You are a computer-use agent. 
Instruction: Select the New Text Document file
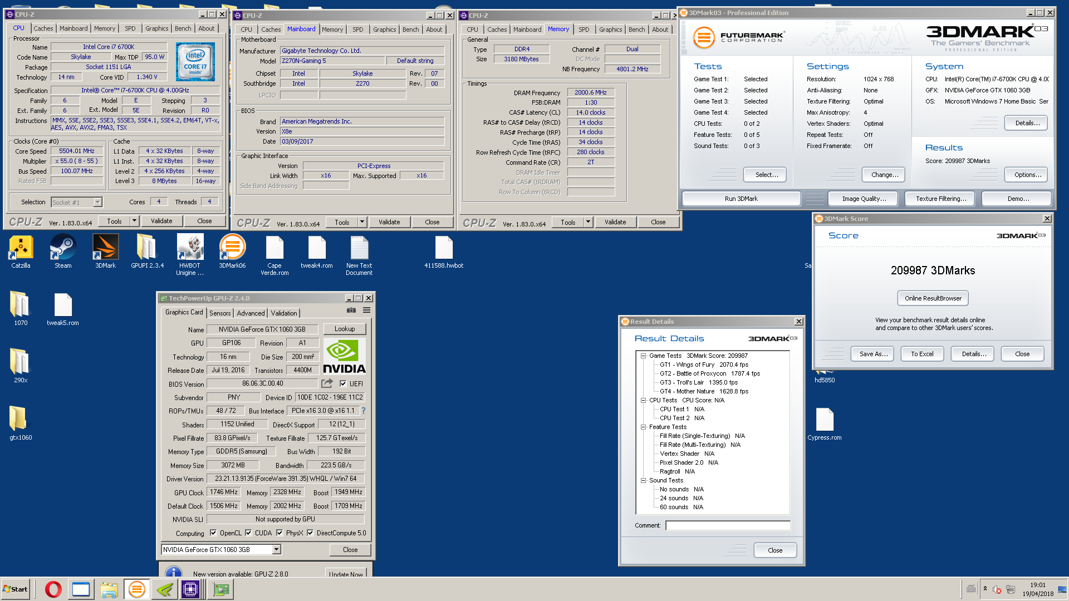[x=359, y=255]
